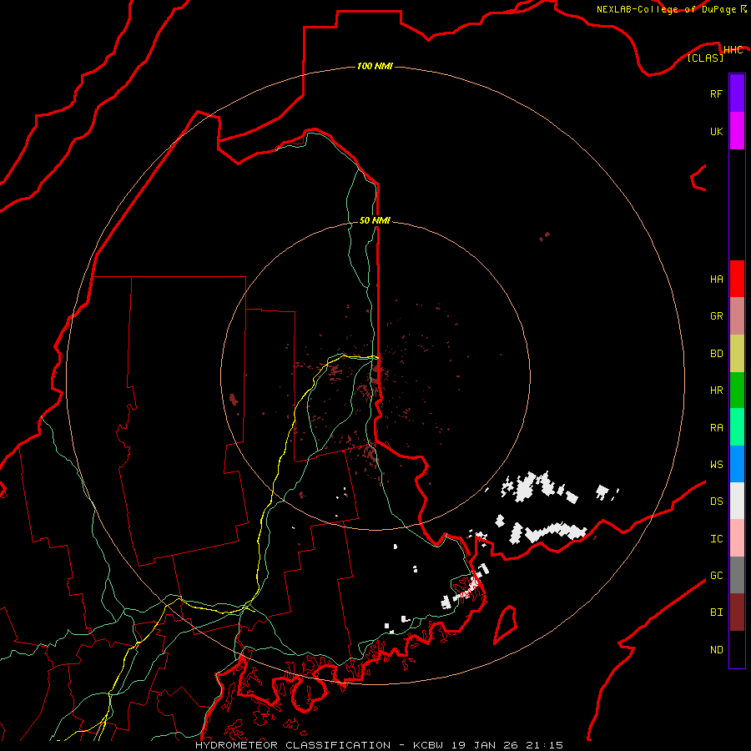
Task: Click the HHC product label
Action: coord(733,50)
